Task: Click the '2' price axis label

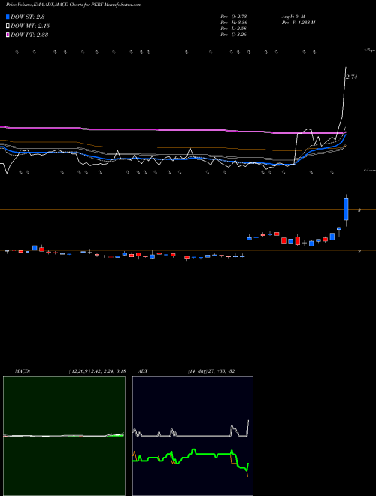Action: (359, 252)
